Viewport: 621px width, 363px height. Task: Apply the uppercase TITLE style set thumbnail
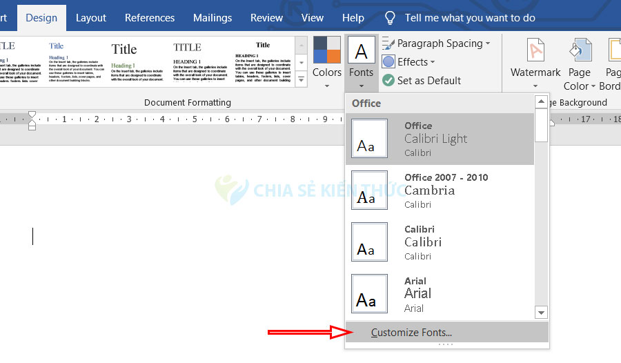coord(200,62)
